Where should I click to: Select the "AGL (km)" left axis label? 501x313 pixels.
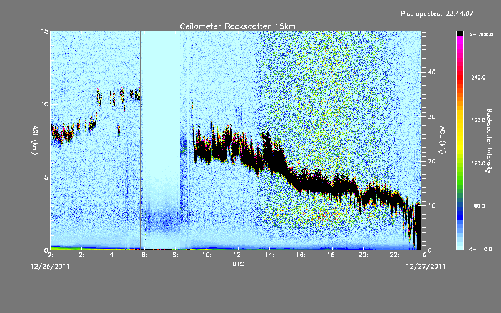[35, 140]
